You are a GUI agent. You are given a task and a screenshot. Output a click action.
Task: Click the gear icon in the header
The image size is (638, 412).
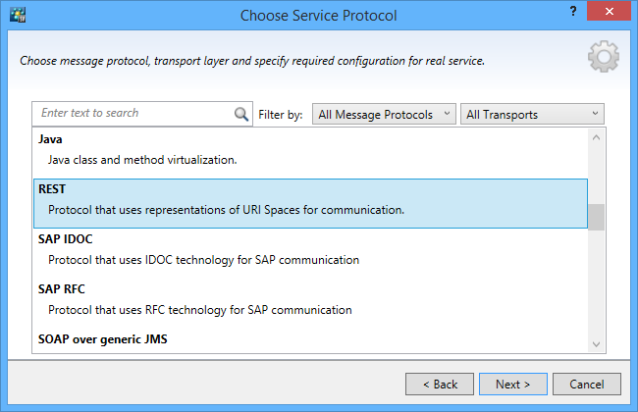tap(604, 57)
